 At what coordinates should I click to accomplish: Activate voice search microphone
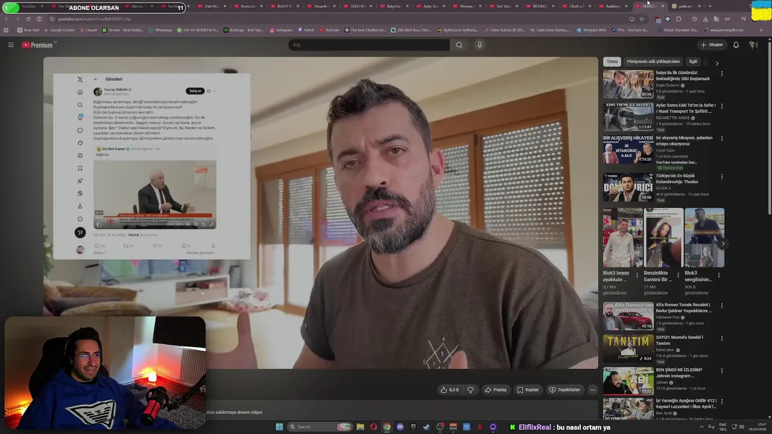[x=479, y=45]
